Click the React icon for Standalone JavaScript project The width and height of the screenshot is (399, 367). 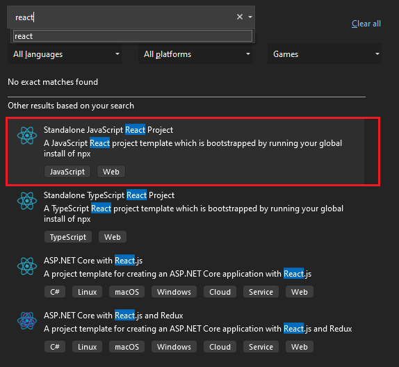pyautogui.click(x=27, y=136)
